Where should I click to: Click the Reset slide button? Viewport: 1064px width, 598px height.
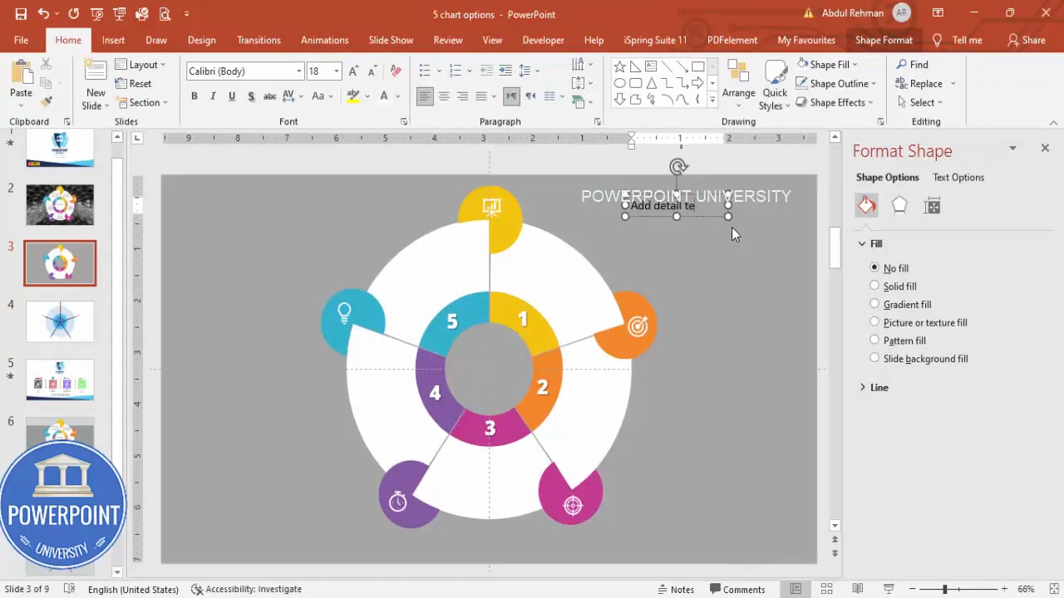click(x=134, y=83)
